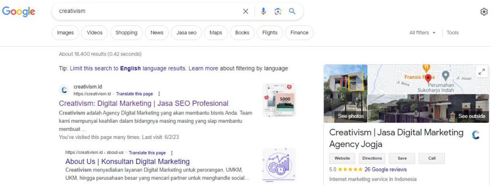Click Learn more about language filtering

click(x=203, y=69)
